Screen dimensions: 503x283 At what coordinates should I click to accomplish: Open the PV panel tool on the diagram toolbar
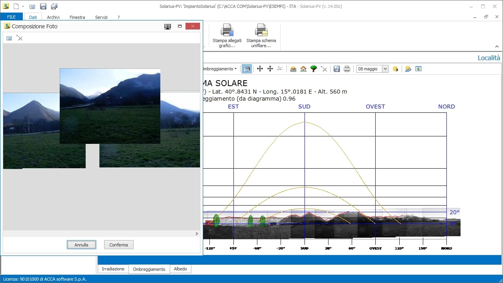408,69
